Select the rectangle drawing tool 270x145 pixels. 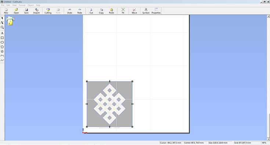click(2, 38)
